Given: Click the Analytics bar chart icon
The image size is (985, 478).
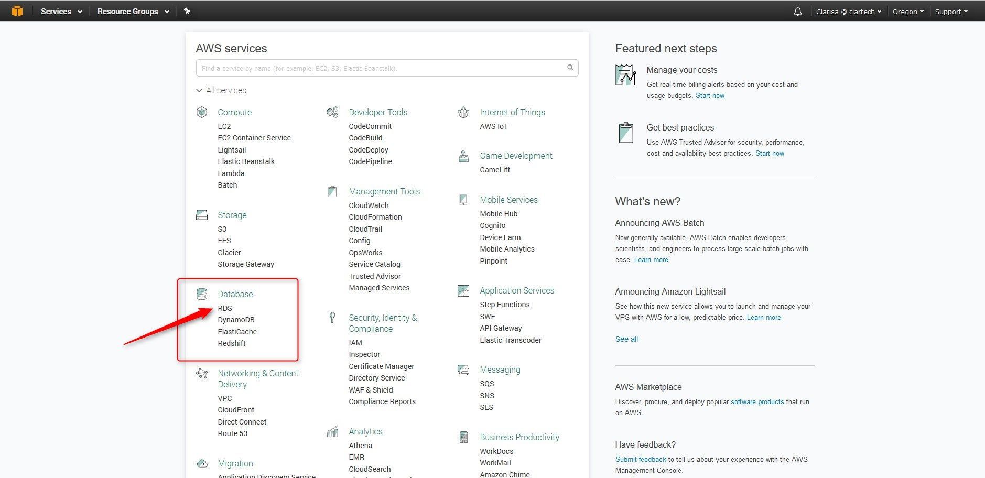Looking at the screenshot, I should click(x=332, y=431).
